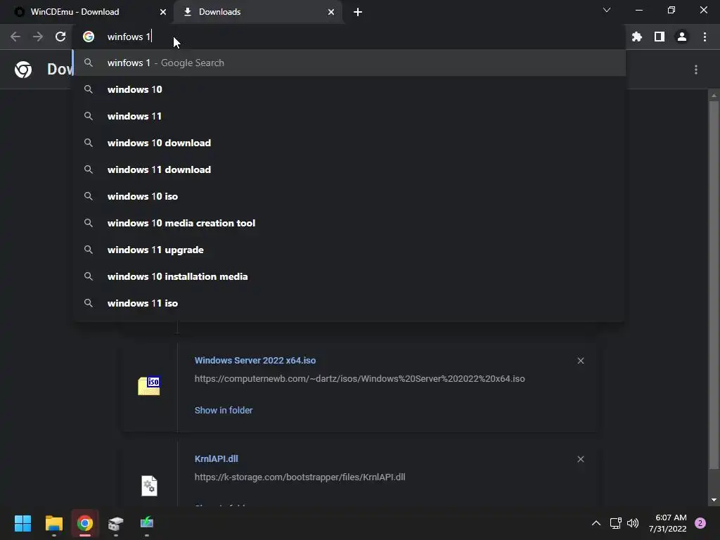Viewport: 720px width, 540px height.
Task: Click the page vertical scrollbar
Action: [713, 285]
